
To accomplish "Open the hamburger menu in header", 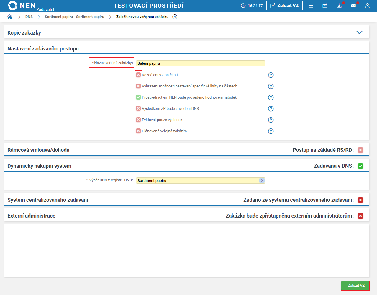I will (x=311, y=6).
